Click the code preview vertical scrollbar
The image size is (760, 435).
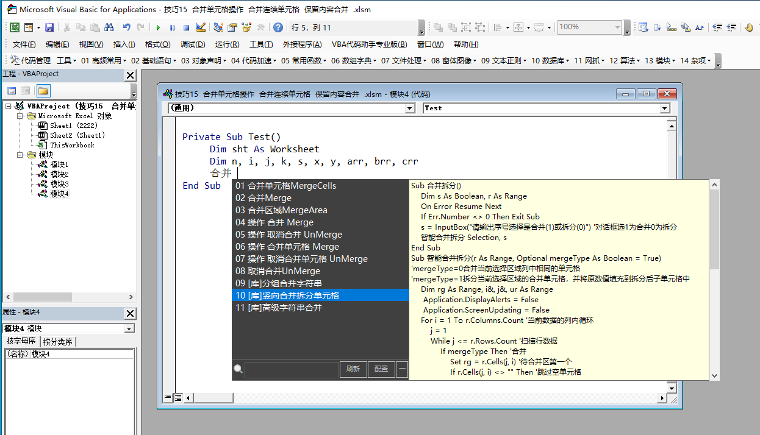point(714,280)
